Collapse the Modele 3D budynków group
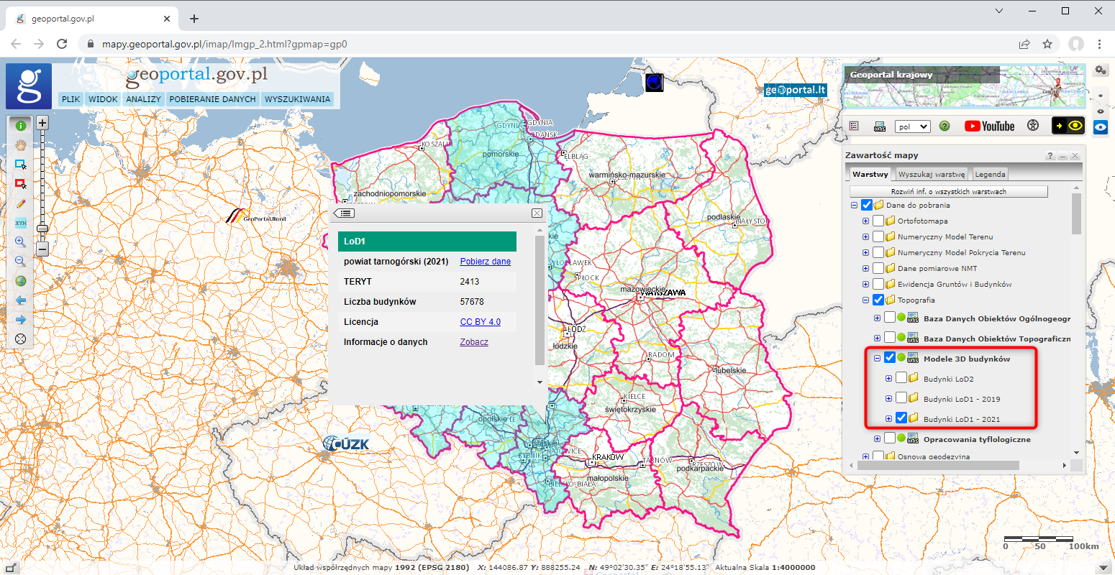 pyautogui.click(x=877, y=359)
